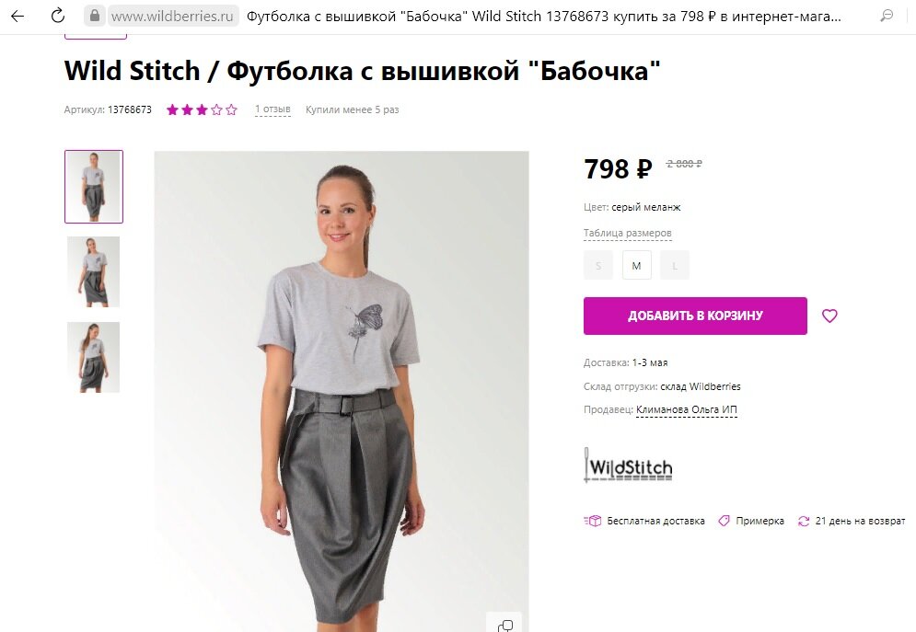Add to cart with 'Добавить в корзину'
This screenshot has width=916, height=632.
coord(695,316)
